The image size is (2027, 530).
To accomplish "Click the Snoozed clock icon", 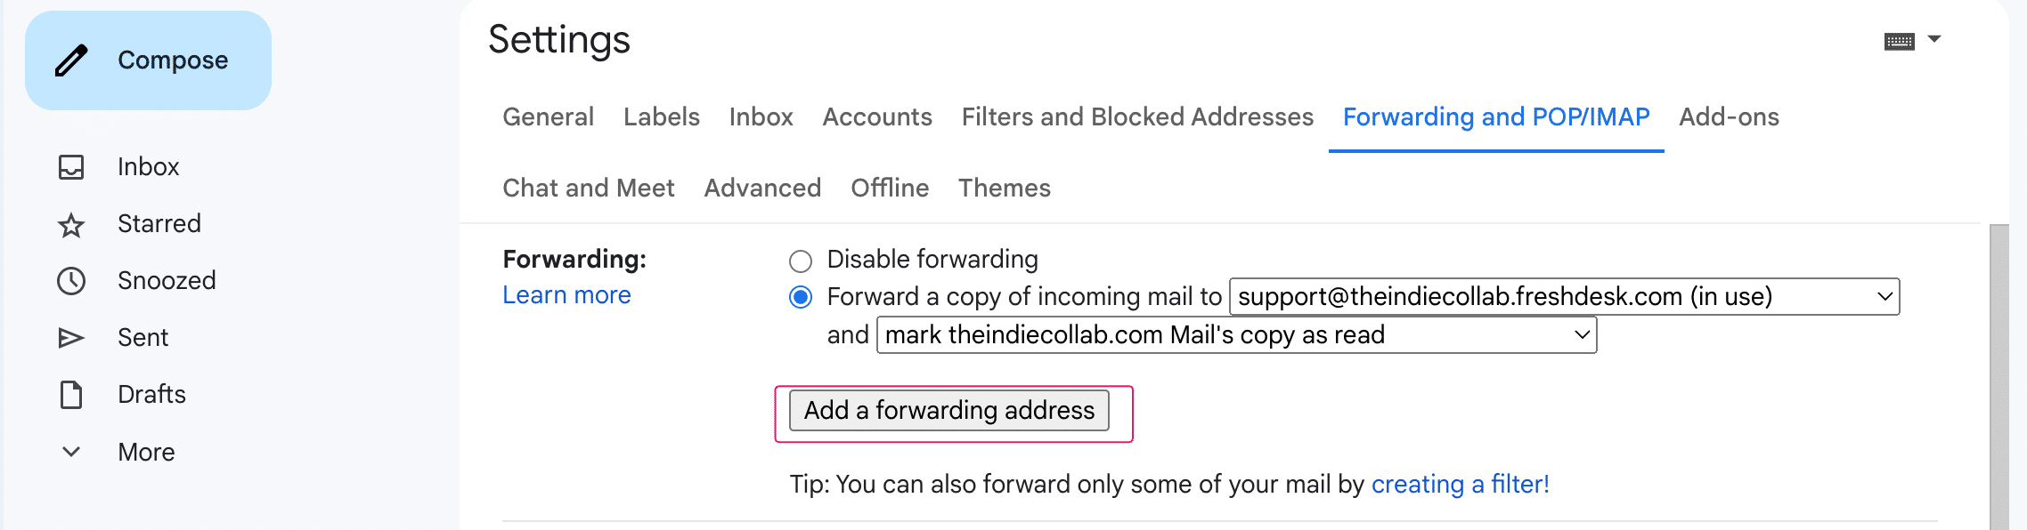I will 71,281.
